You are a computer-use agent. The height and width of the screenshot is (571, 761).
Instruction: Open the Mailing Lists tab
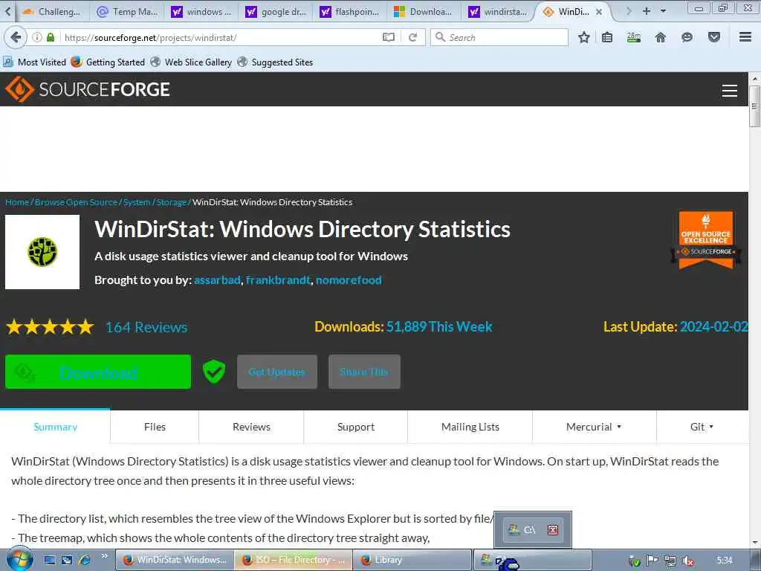click(x=470, y=427)
